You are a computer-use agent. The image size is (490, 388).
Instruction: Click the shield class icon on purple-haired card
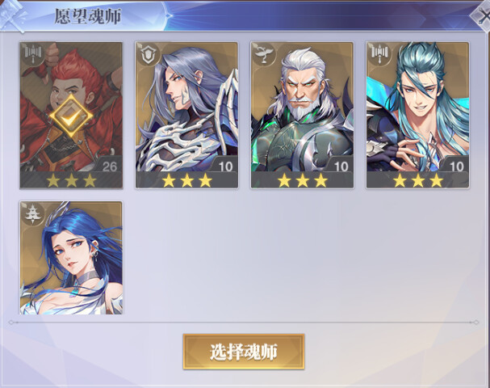pos(147,55)
